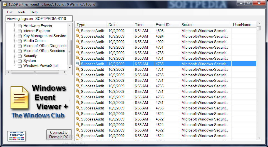Sort by the Type column header

pyautogui.click(x=91, y=25)
